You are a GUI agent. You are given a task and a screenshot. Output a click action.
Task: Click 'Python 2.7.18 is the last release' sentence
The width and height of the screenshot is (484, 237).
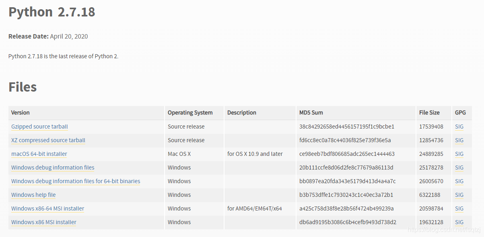point(64,56)
